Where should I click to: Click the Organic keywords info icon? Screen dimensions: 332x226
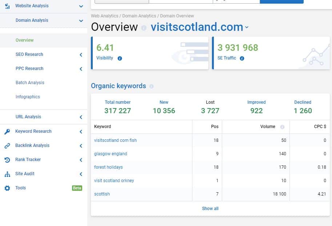pyautogui.click(x=151, y=86)
